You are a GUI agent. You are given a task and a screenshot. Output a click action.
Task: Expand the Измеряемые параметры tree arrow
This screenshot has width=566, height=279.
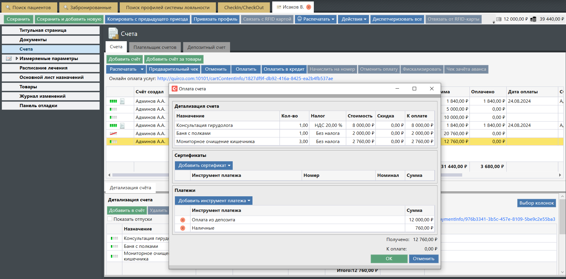[x=17, y=59]
